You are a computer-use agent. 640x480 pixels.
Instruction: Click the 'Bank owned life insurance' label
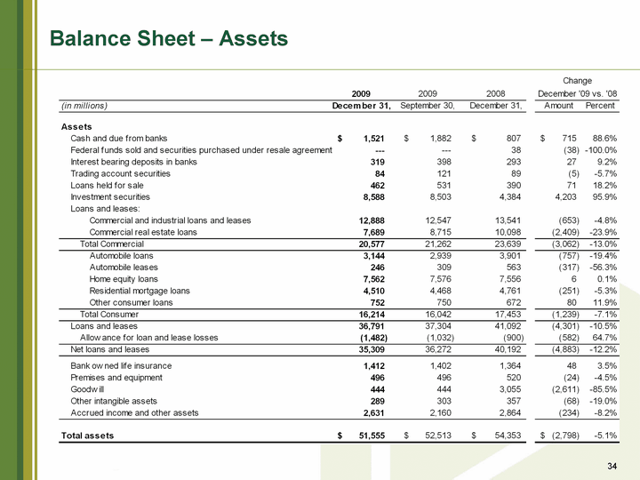point(121,366)
